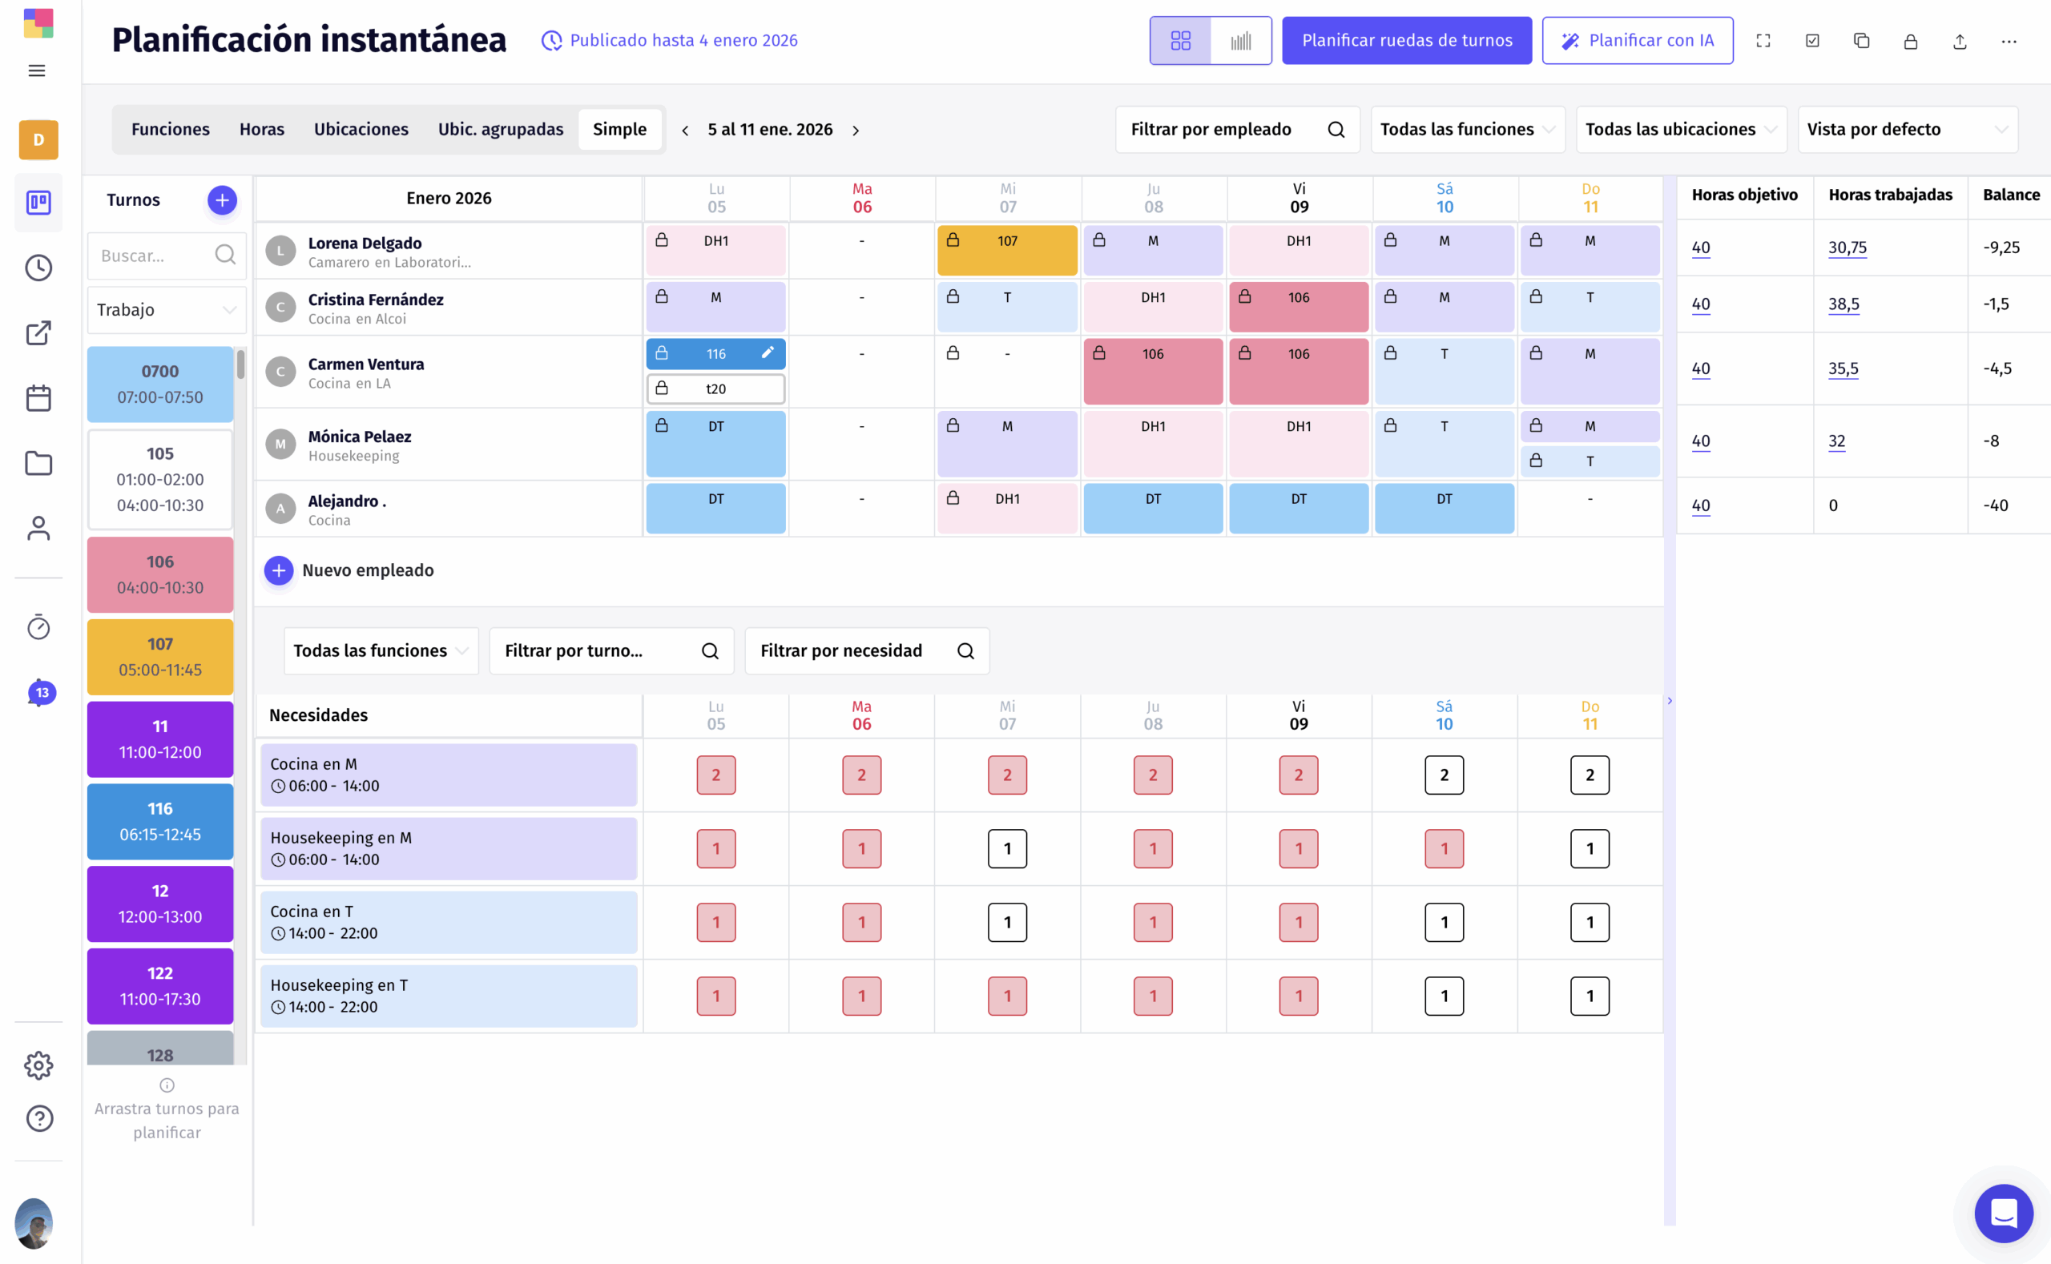Click the fullscreen expand icon
This screenshot has width=2051, height=1264.
pyautogui.click(x=1763, y=41)
